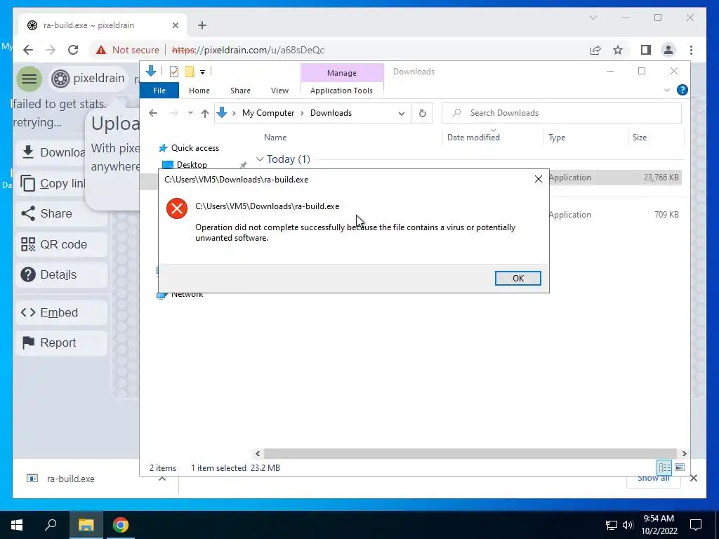Click Chrome icon in taskbar
Image resolution: width=719 pixels, height=539 pixels.
pyautogui.click(x=121, y=525)
